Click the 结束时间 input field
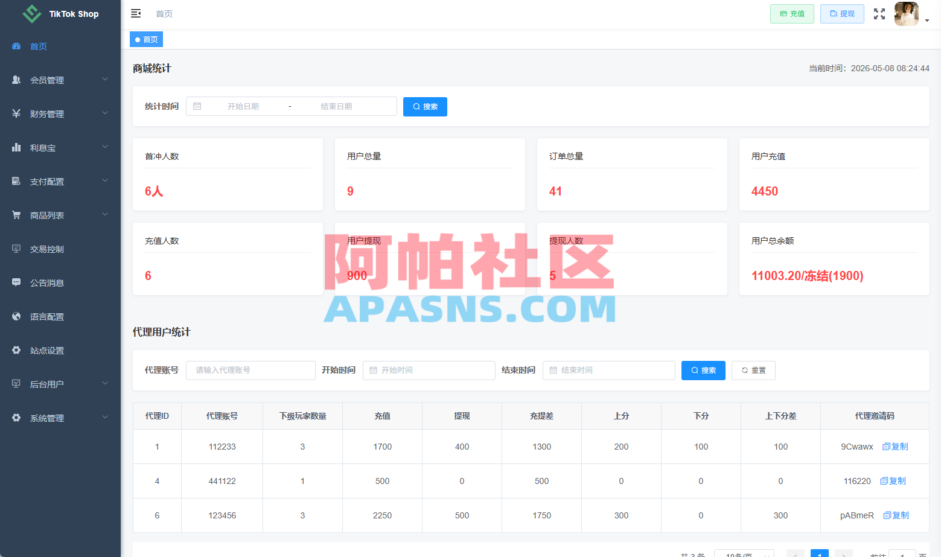The image size is (941, 557). click(609, 371)
